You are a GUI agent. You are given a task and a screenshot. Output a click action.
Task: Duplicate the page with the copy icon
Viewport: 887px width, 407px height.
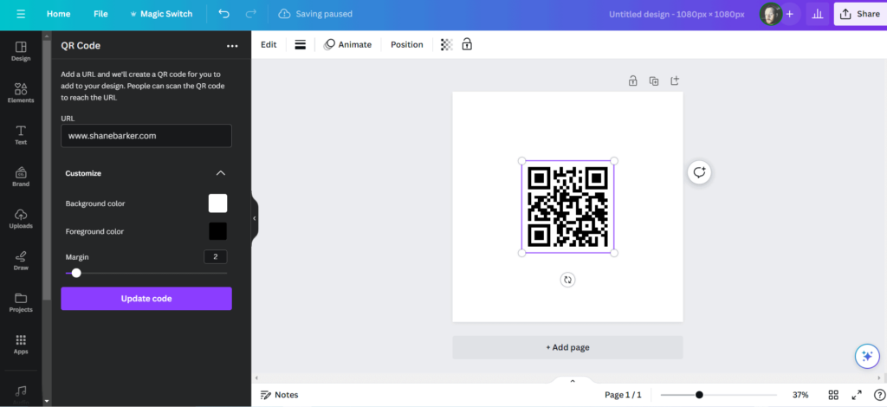654,81
